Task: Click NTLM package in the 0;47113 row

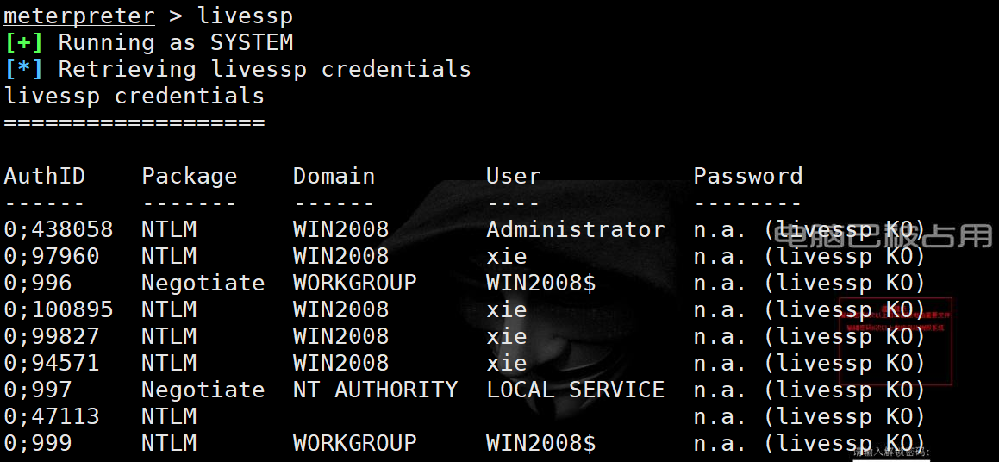Action: click(169, 416)
